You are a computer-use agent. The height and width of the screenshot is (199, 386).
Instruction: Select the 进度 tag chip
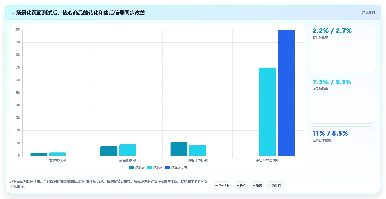tap(257, 185)
